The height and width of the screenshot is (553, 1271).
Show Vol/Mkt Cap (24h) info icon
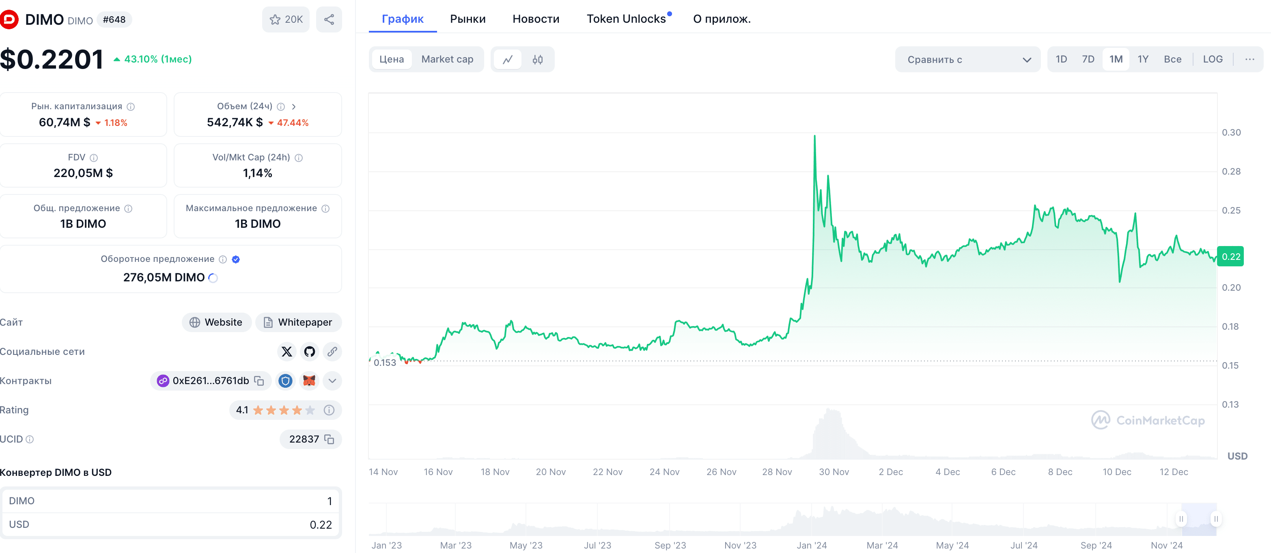[299, 158]
